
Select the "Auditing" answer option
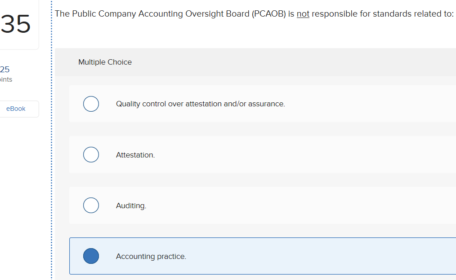click(91, 205)
